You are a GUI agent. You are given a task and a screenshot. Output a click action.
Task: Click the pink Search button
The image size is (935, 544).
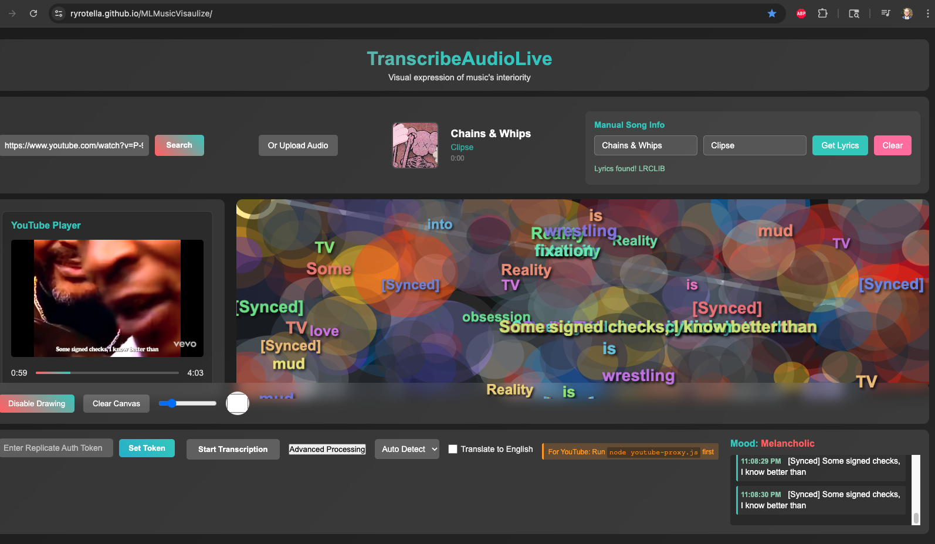(179, 145)
